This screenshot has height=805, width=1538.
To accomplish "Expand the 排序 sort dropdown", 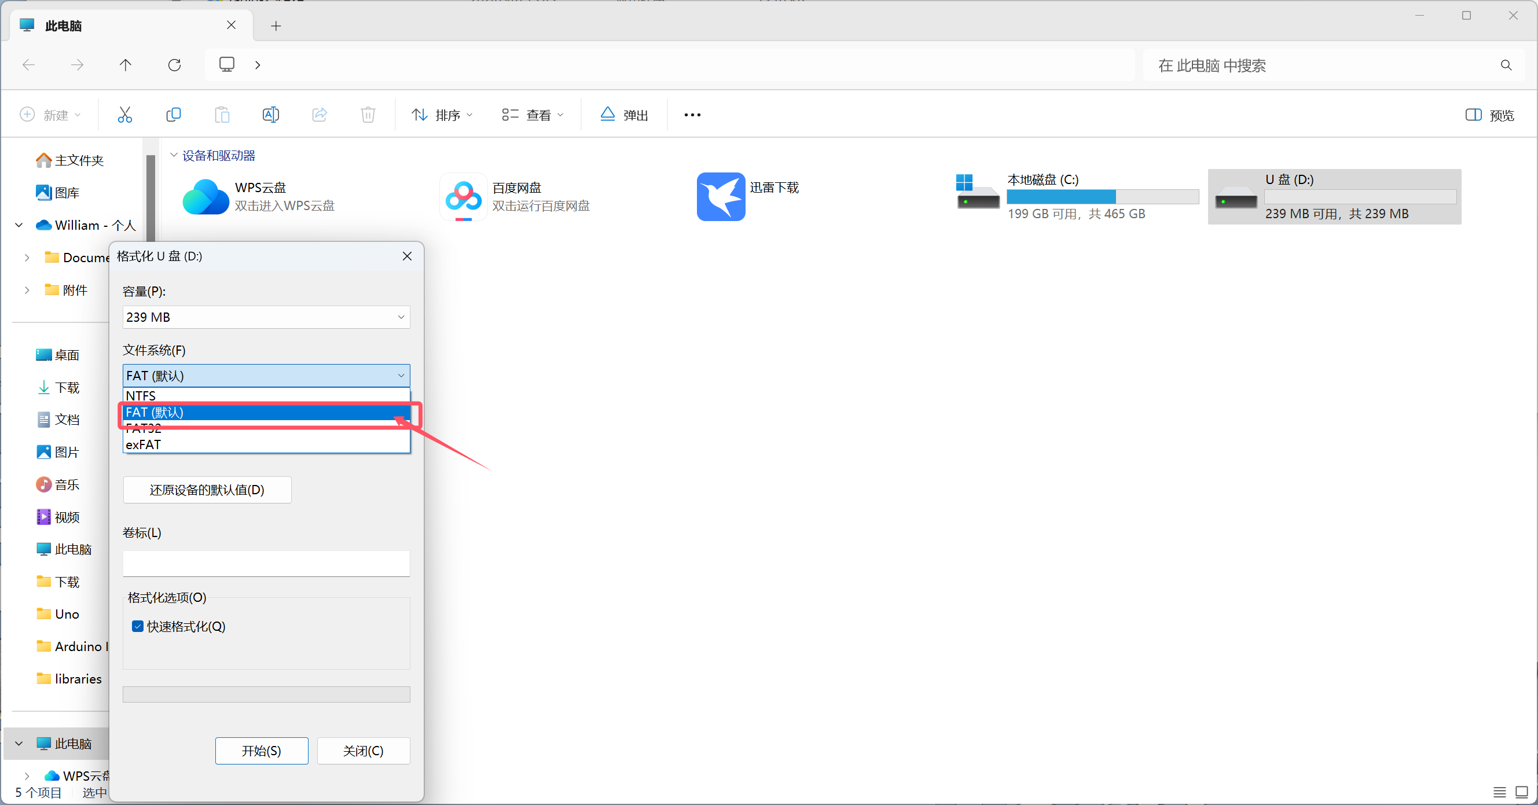I will click(x=442, y=115).
